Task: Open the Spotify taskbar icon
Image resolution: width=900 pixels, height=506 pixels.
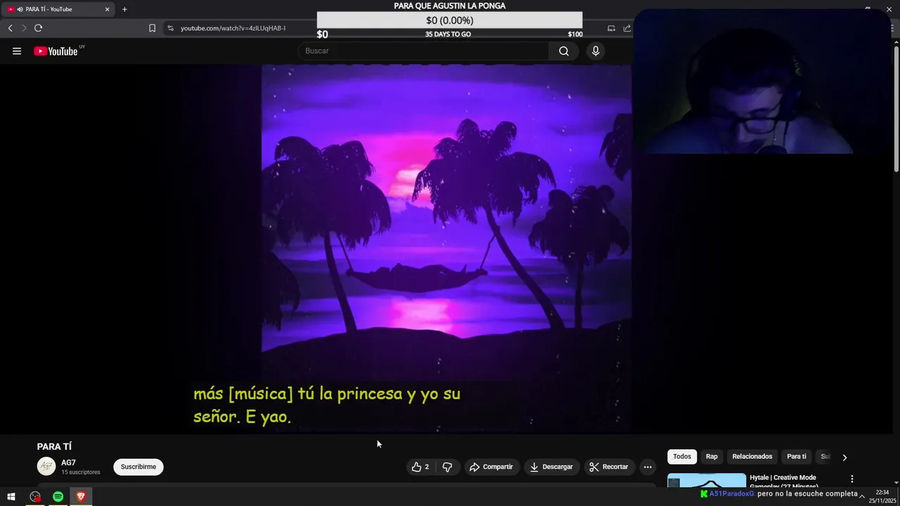Action: click(58, 497)
